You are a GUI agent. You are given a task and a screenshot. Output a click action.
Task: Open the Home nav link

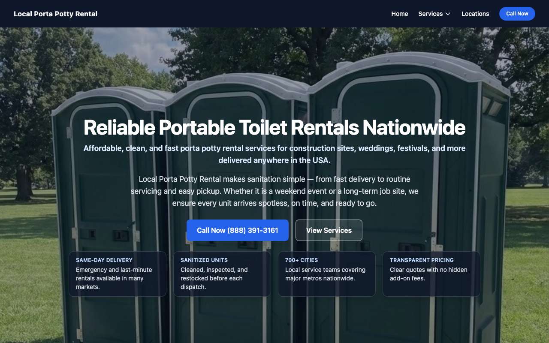400,14
